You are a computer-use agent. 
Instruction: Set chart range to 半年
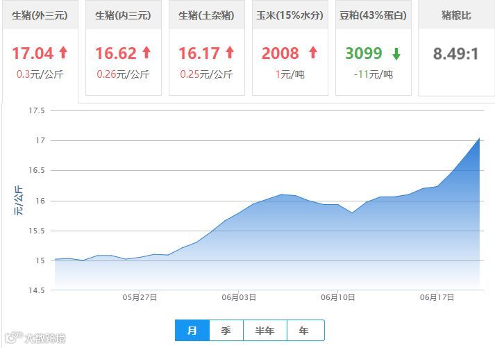click(265, 331)
